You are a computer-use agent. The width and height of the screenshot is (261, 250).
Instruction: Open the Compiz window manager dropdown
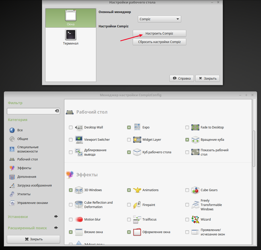tap(159, 19)
